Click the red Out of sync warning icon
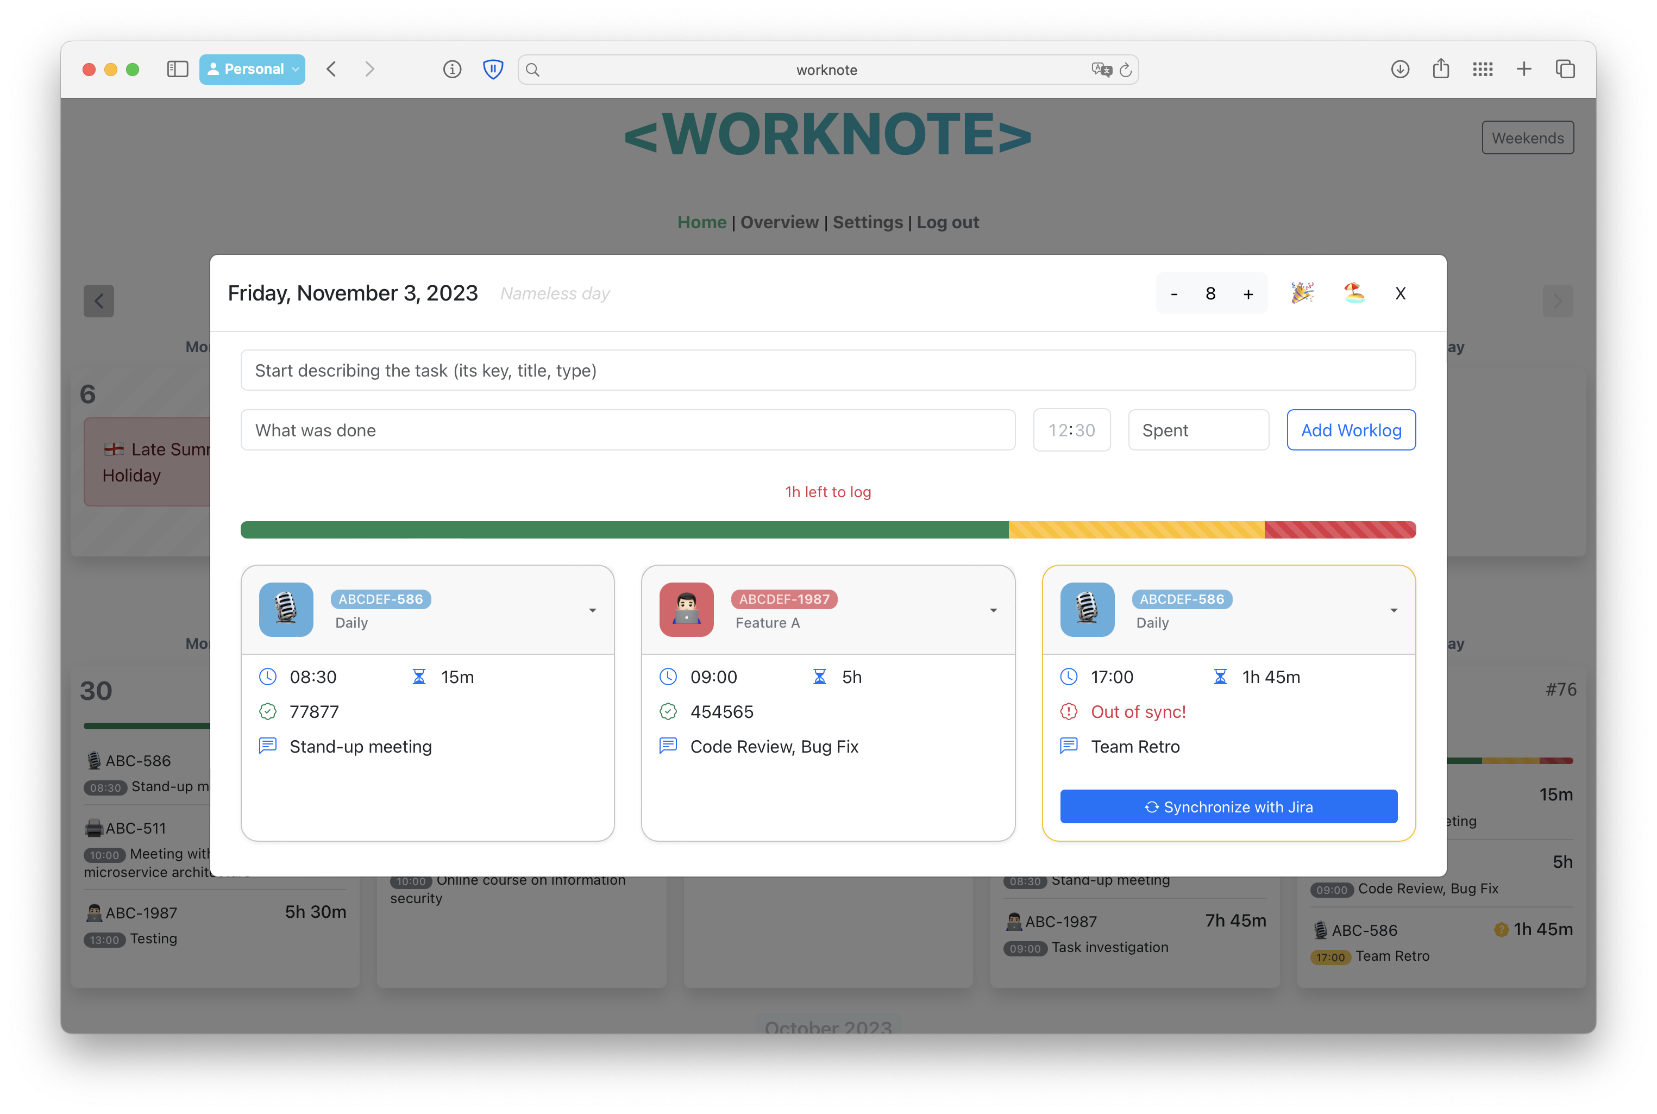 tap(1068, 711)
